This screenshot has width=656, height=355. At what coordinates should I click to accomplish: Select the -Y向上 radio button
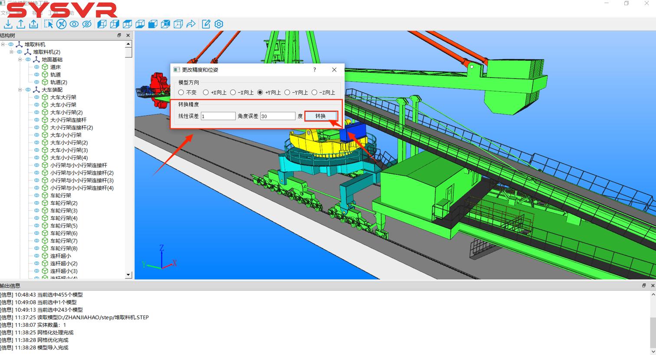287,92
